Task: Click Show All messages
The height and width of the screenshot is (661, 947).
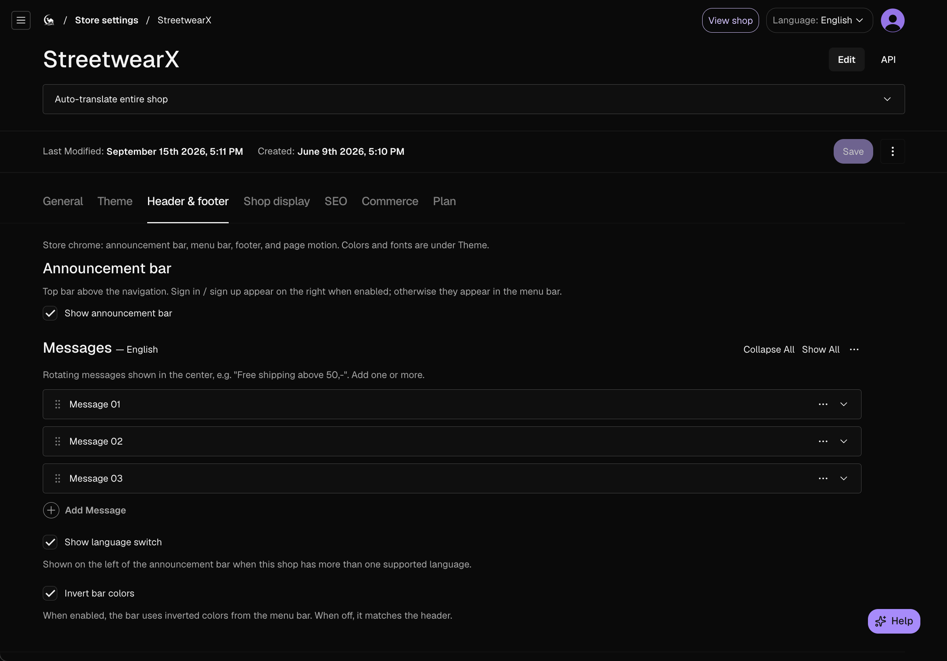Action: click(820, 349)
